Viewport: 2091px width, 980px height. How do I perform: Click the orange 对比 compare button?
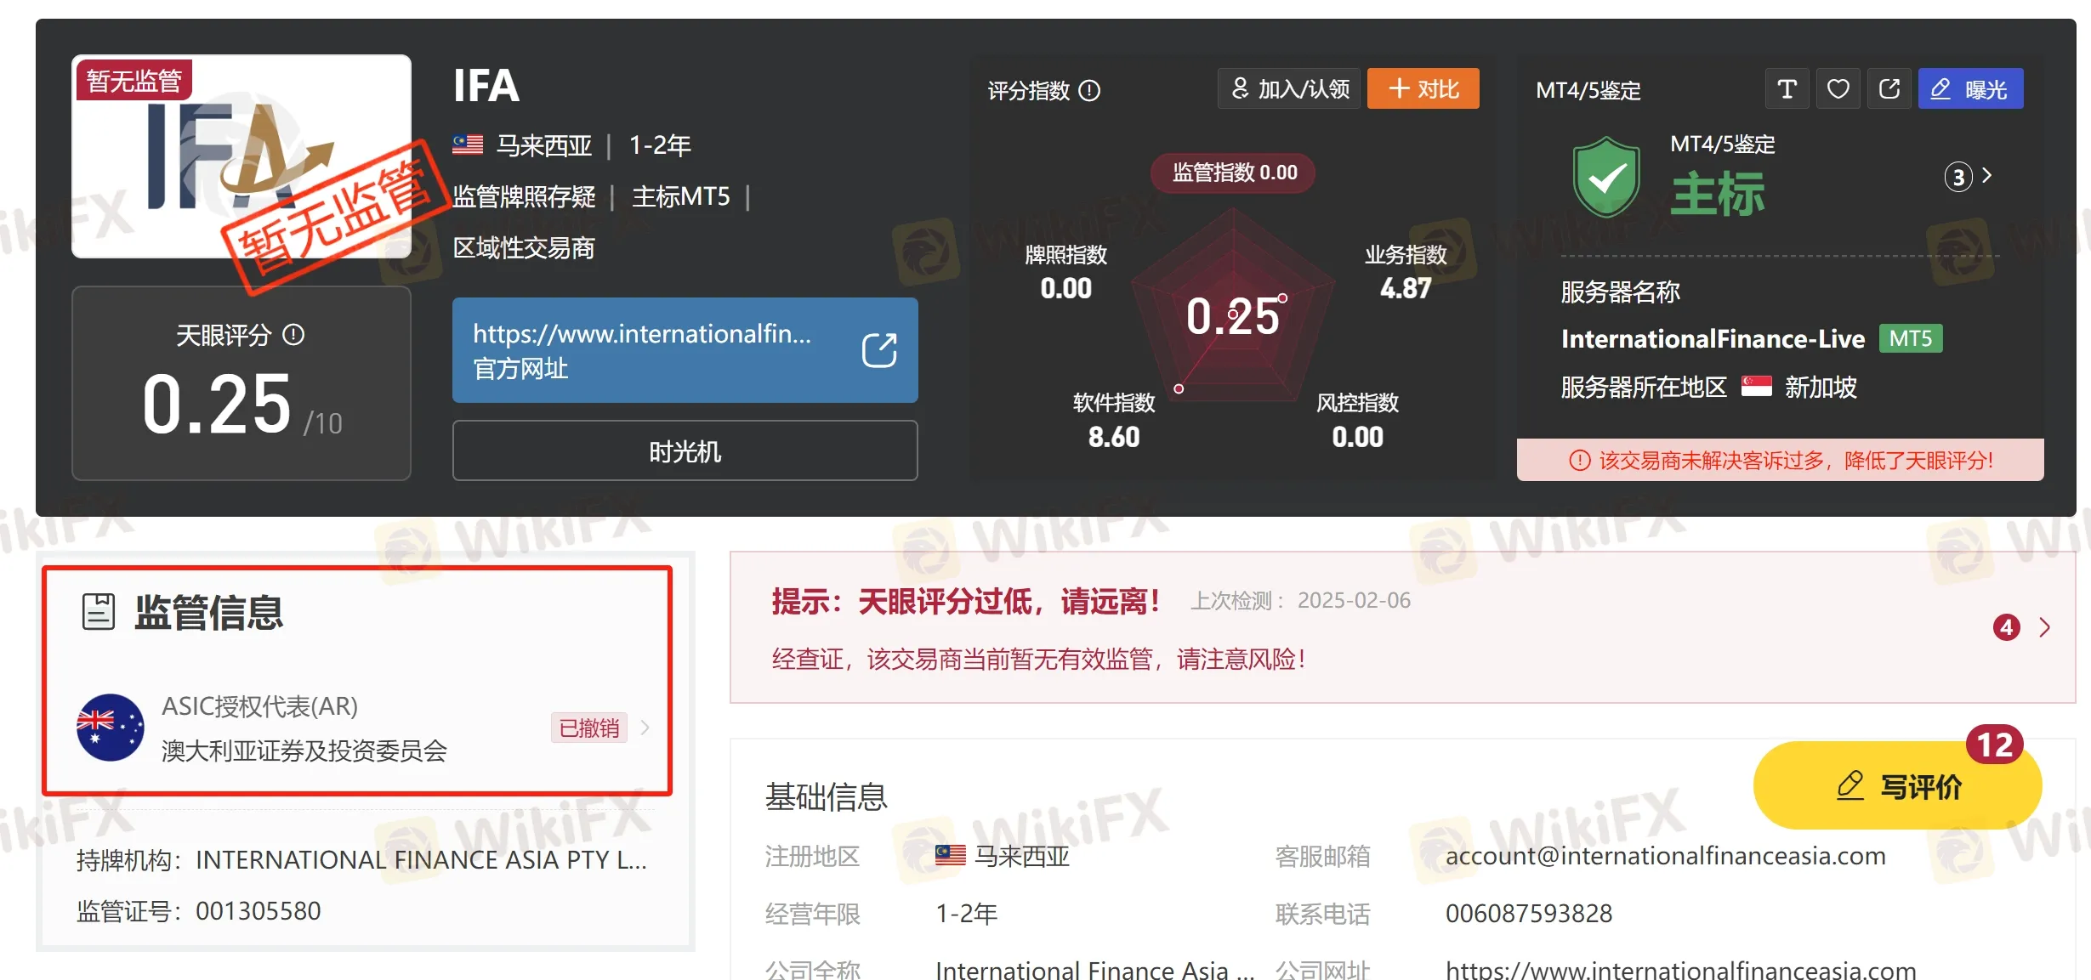pyautogui.click(x=1423, y=89)
